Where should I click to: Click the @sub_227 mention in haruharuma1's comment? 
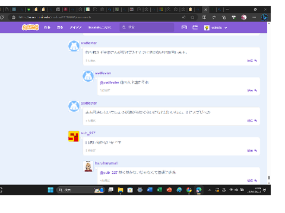[109, 173]
